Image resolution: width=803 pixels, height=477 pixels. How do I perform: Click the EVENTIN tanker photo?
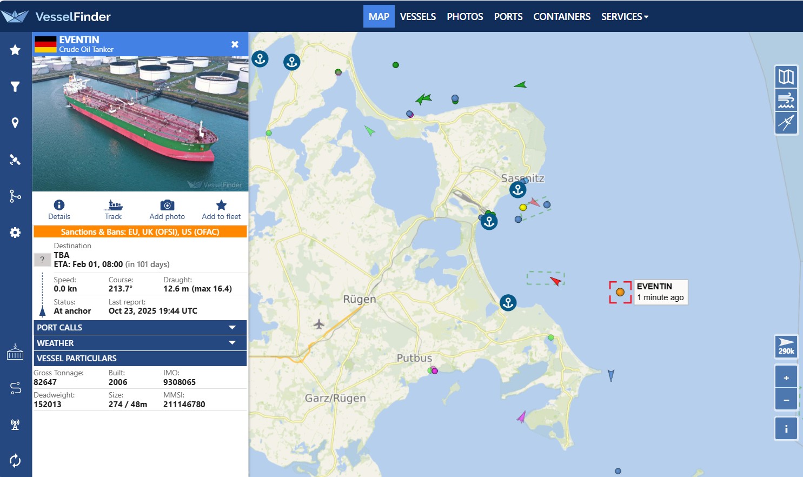point(140,124)
